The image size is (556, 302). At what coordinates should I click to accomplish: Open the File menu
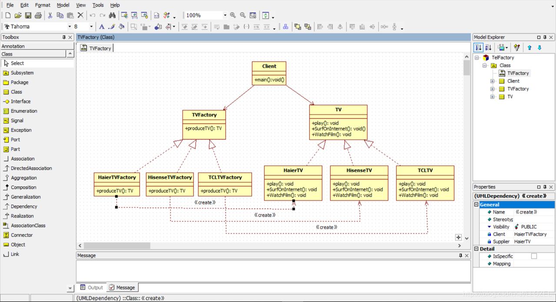10,5
